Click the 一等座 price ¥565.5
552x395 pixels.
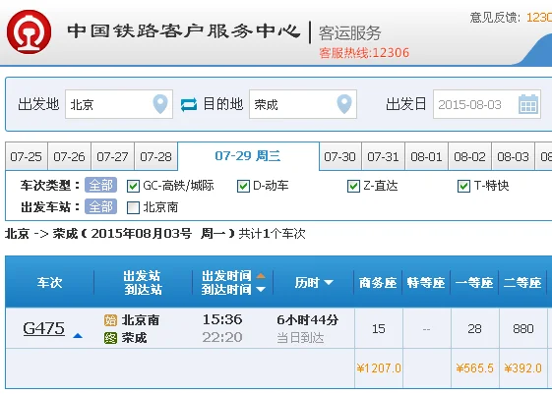[x=474, y=368]
